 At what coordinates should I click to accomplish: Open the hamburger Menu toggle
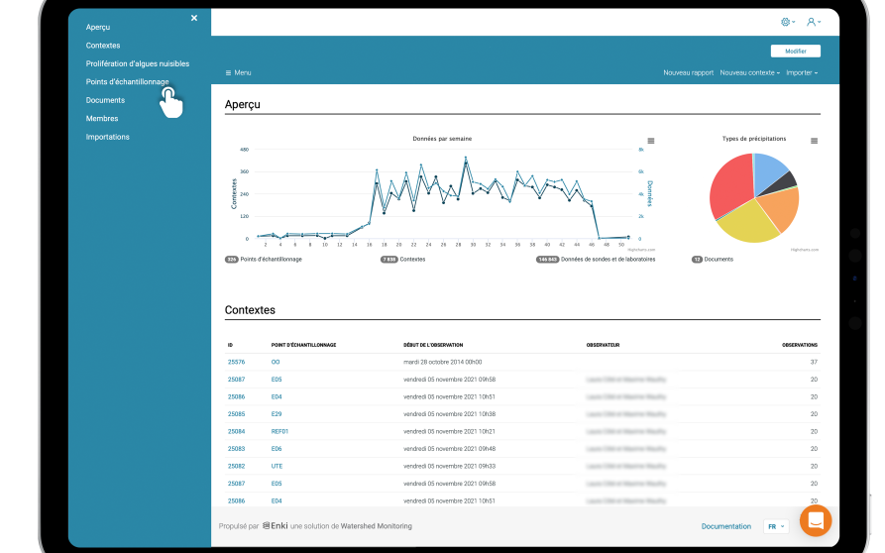coord(238,72)
